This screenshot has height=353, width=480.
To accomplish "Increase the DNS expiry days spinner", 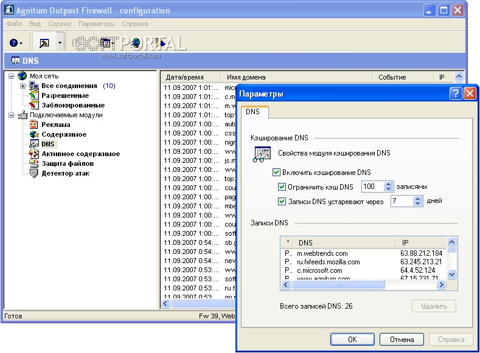I will click(417, 199).
